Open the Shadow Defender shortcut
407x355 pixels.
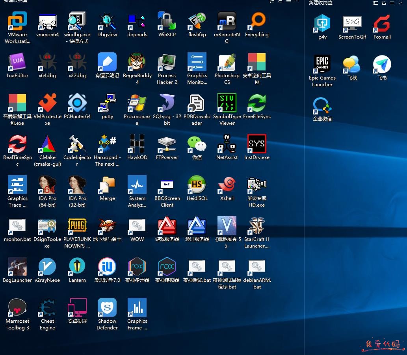[107, 307]
